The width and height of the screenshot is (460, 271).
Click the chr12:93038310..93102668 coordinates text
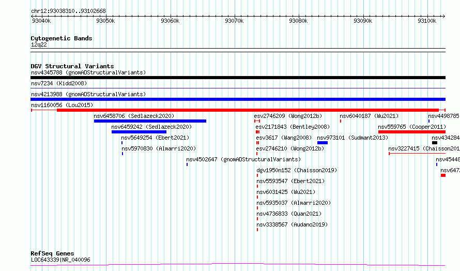[x=68, y=11]
